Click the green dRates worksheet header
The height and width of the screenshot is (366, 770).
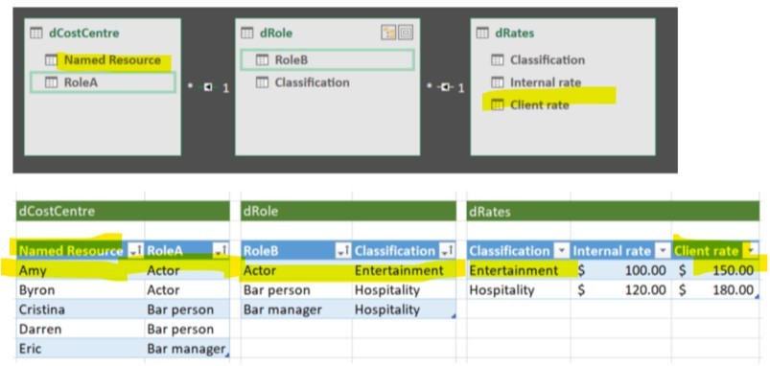(x=613, y=212)
